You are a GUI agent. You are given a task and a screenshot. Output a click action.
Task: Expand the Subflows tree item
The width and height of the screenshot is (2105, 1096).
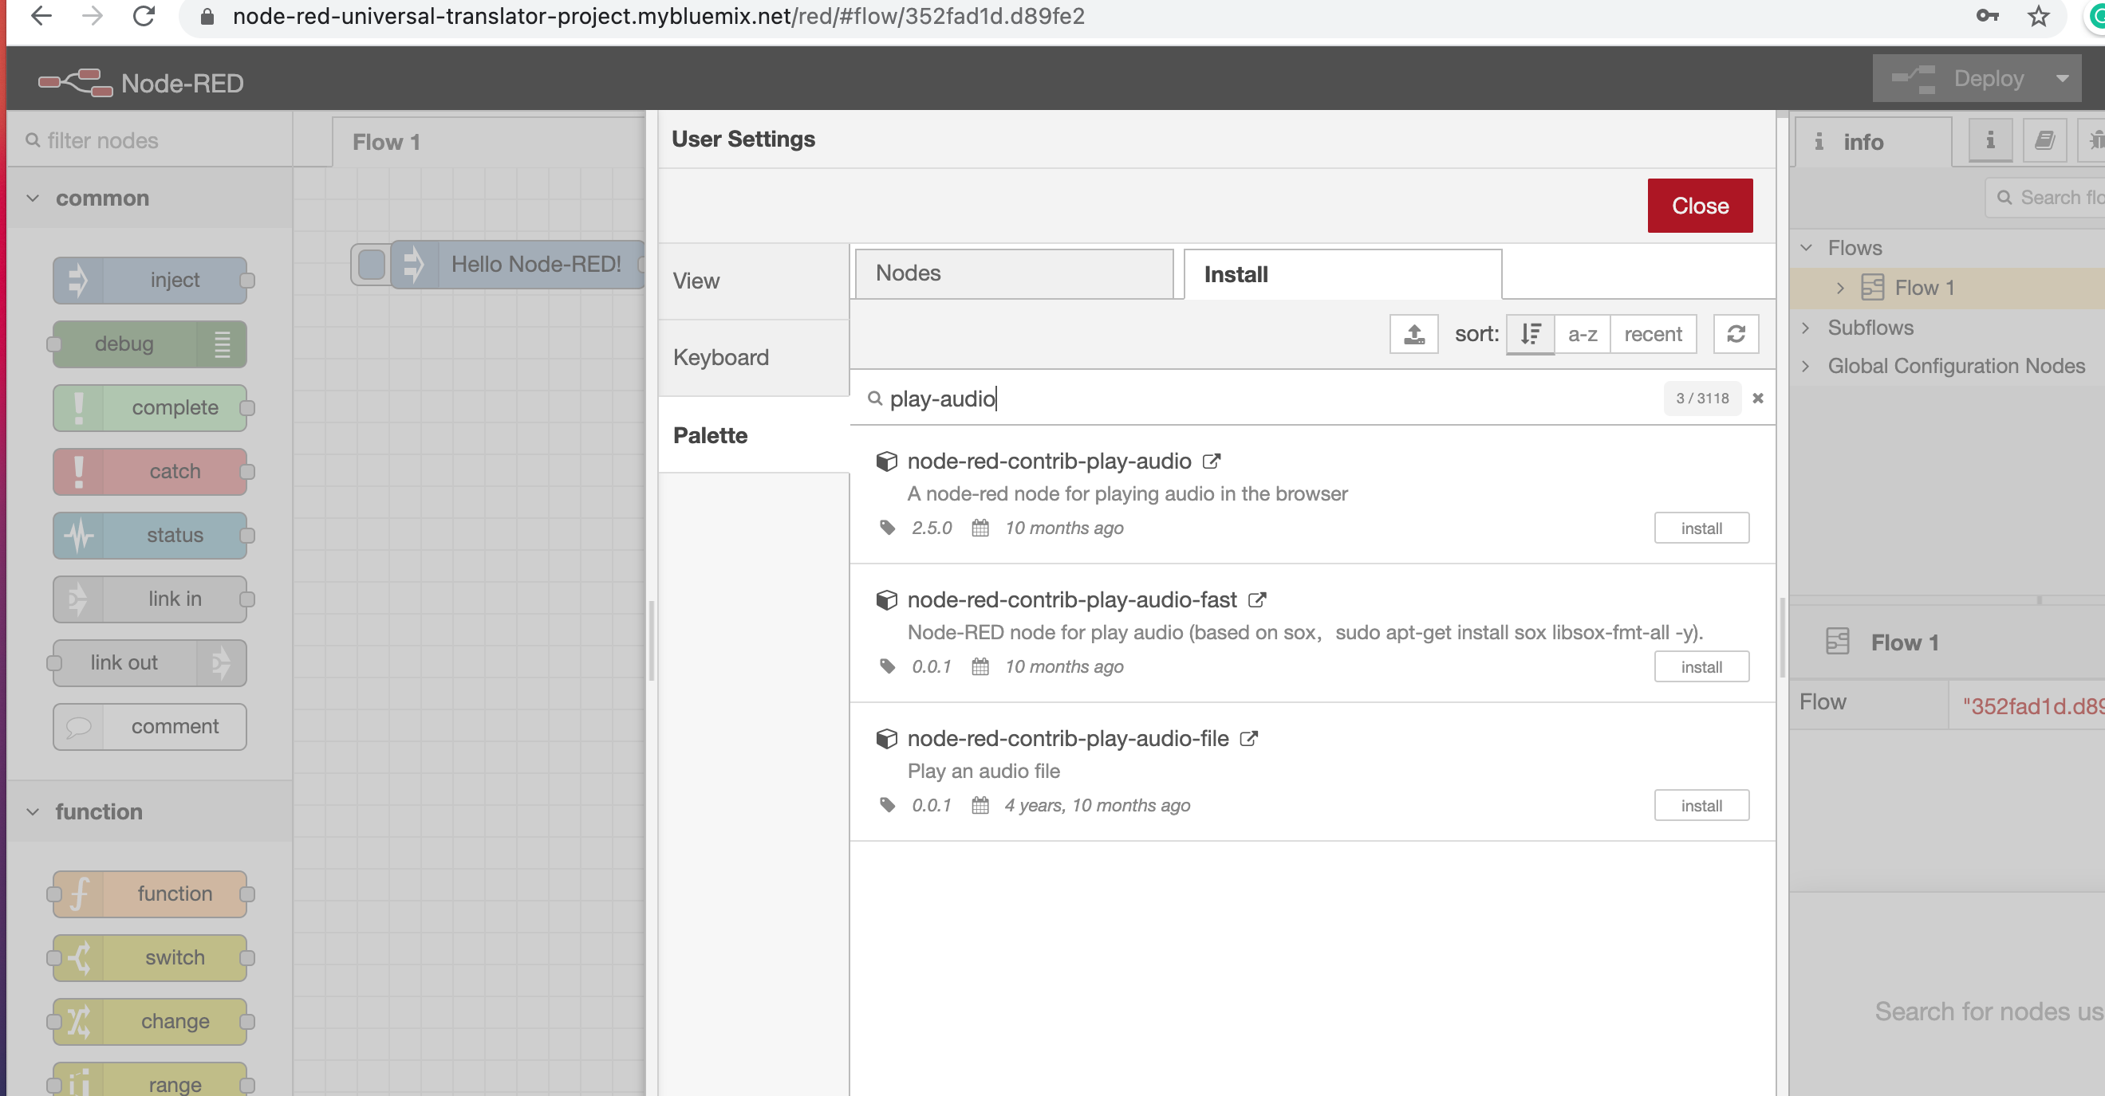click(1806, 328)
